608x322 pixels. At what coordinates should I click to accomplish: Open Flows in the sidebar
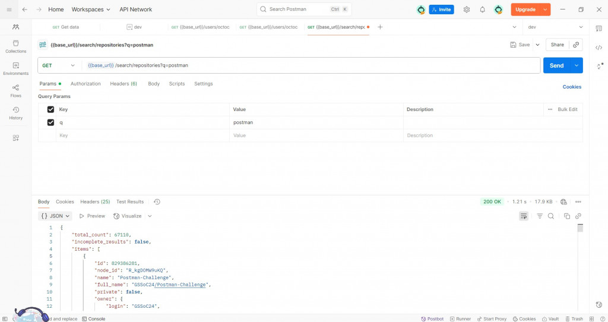pos(16,91)
